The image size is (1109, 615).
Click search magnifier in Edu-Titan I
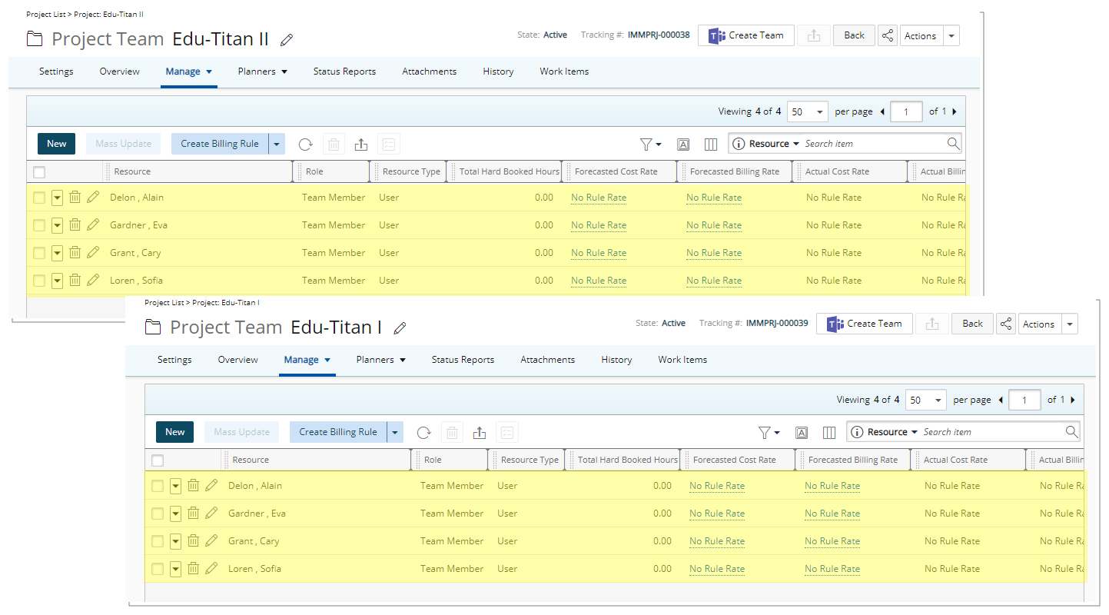pos(1071,432)
